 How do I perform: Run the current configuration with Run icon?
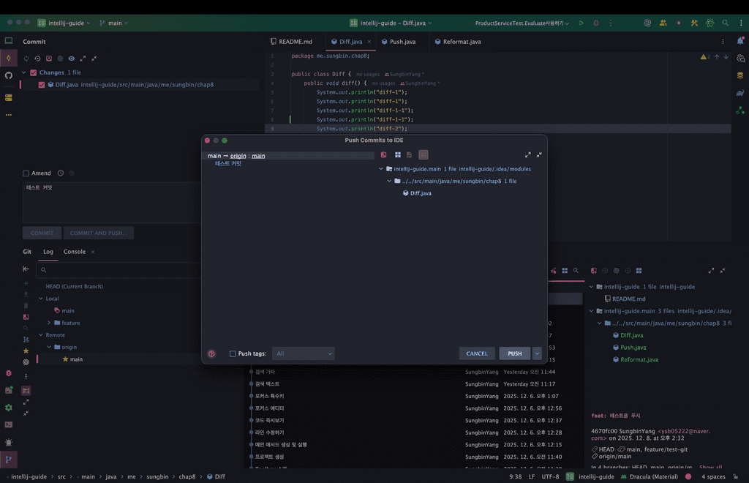coord(581,23)
